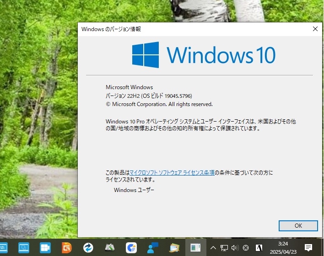324x256 pixels.
Task: Click the Microsoft Windows text line
Action: click(x=130, y=87)
